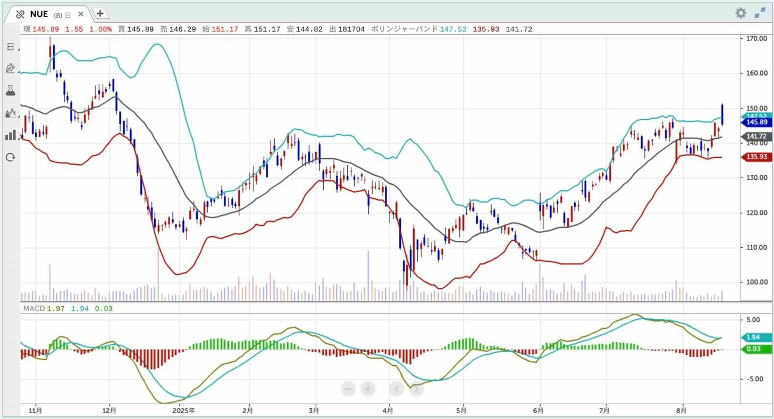Zoom out with the minus button
Viewport: 774px width, 419px height.
tap(349, 389)
